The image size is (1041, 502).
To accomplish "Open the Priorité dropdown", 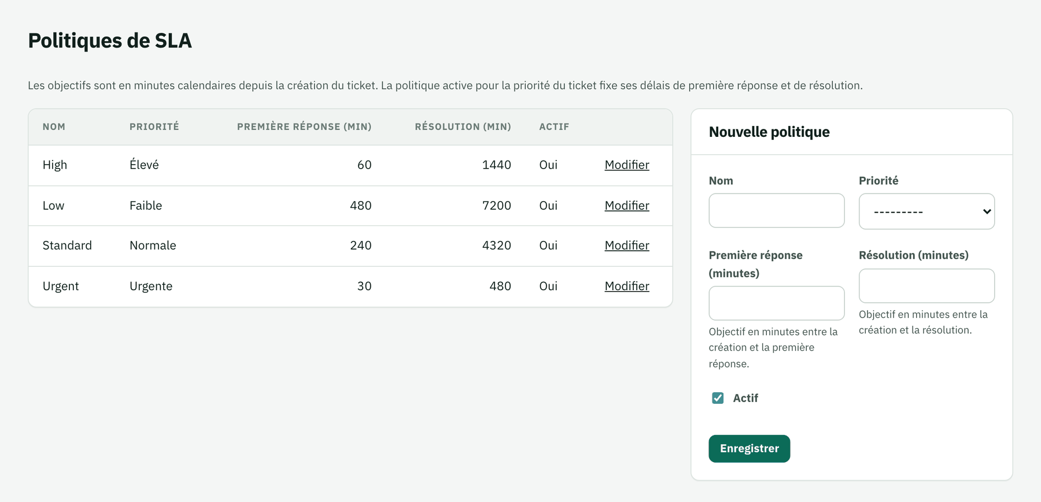I will (926, 211).
